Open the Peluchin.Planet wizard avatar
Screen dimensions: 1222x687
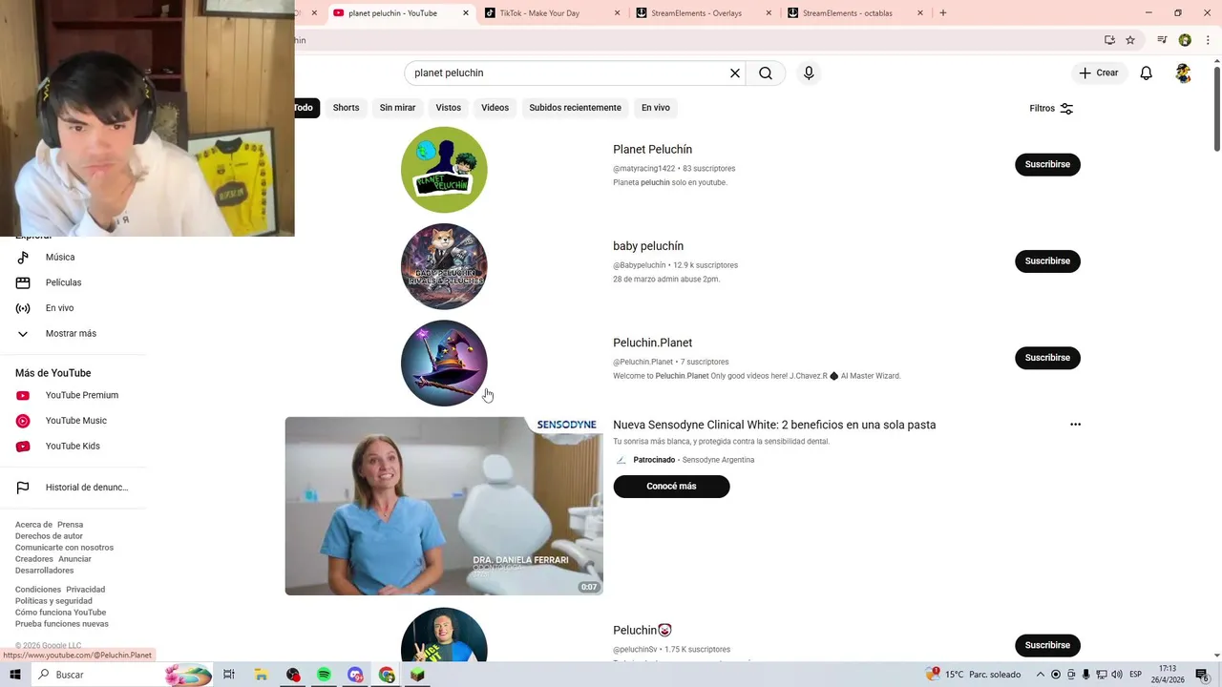point(444,363)
